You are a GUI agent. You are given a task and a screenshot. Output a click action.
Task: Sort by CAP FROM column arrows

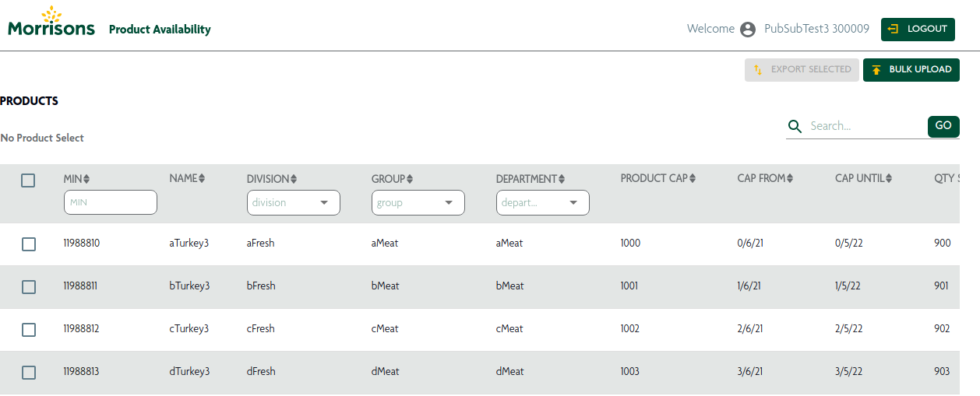click(789, 179)
